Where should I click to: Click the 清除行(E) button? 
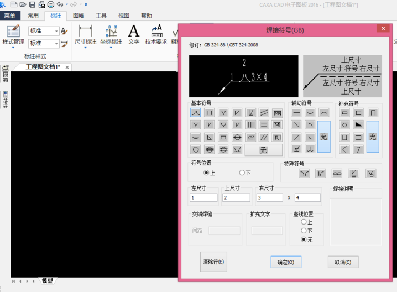pyautogui.click(x=213, y=262)
